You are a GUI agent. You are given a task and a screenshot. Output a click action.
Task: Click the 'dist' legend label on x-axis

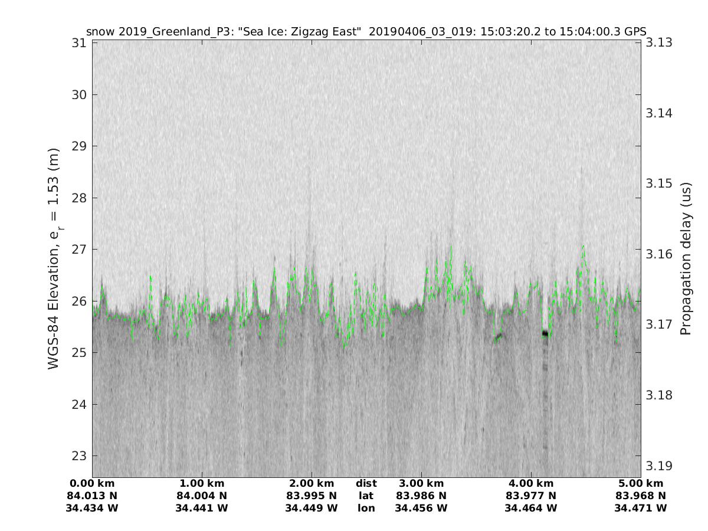[x=366, y=483]
